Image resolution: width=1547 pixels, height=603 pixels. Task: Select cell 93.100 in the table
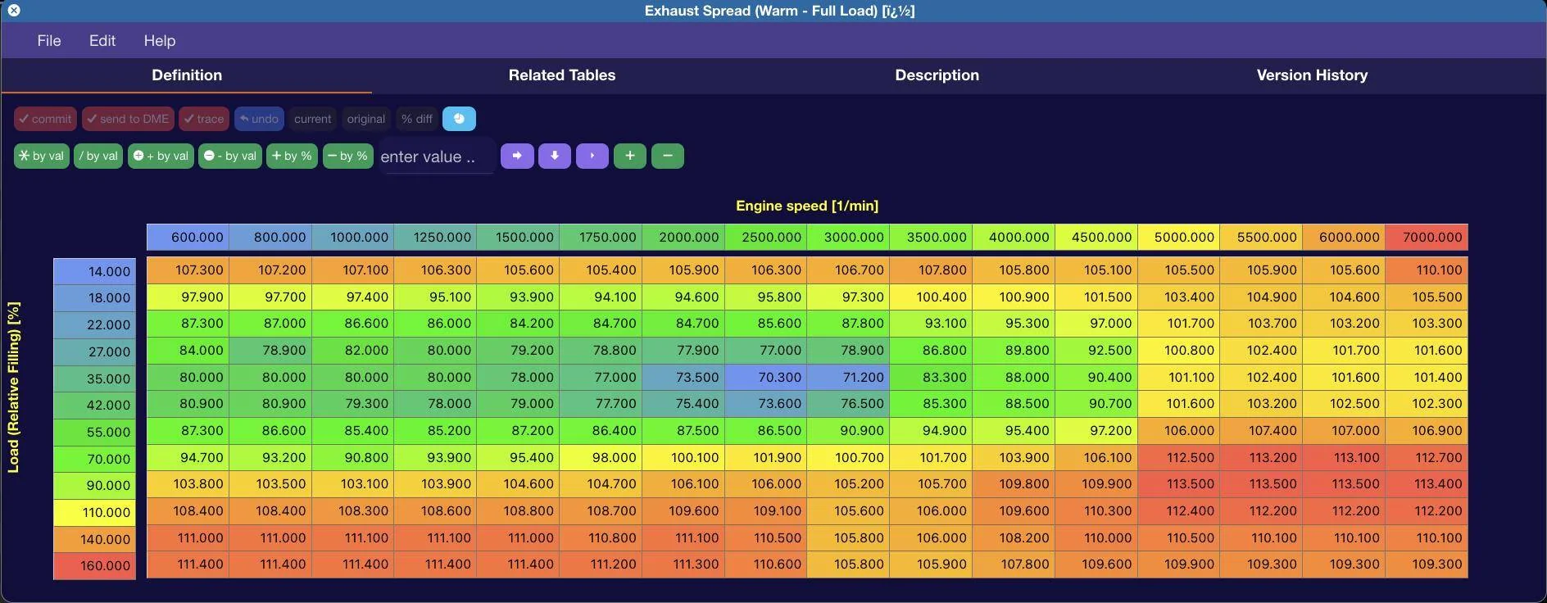coord(932,323)
